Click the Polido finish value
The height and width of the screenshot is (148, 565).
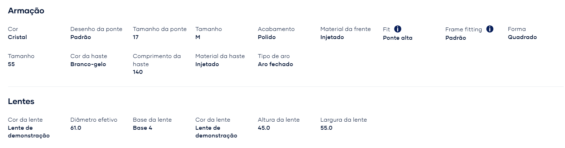point(267,37)
